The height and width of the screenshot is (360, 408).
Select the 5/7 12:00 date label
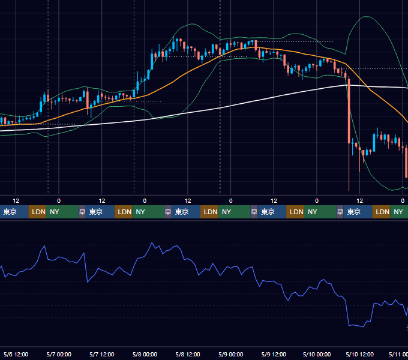(102, 354)
